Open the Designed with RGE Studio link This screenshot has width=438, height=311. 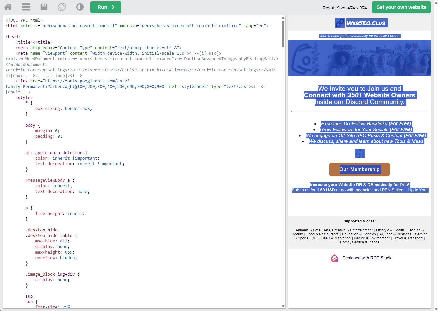[367, 258]
